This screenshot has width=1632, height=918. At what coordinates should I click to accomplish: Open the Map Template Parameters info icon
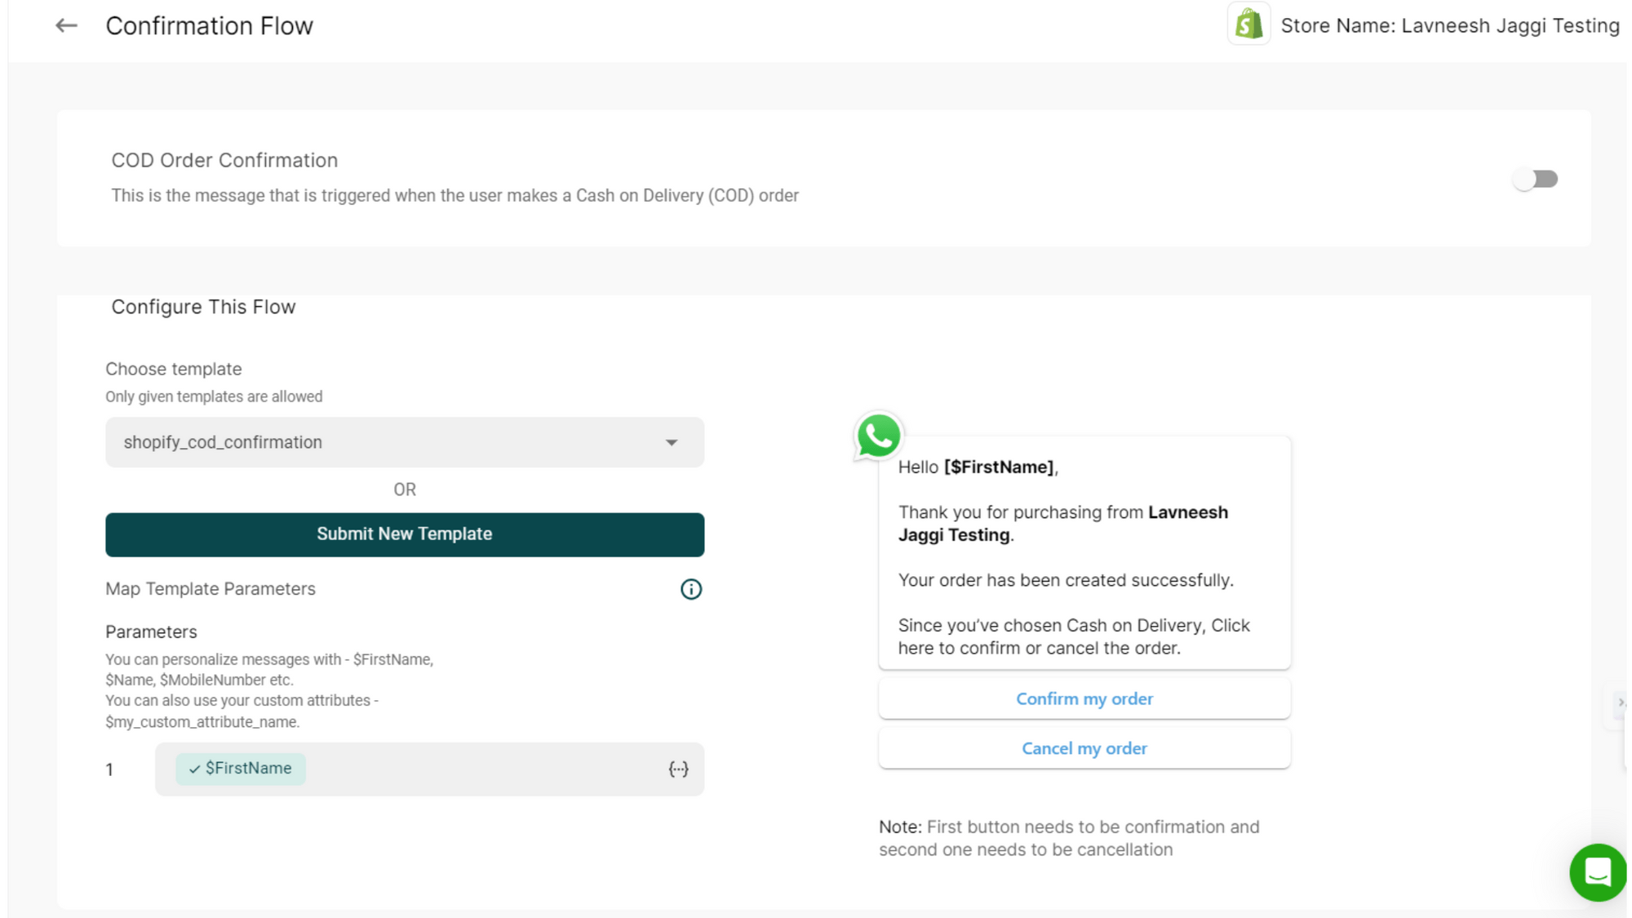tap(690, 589)
